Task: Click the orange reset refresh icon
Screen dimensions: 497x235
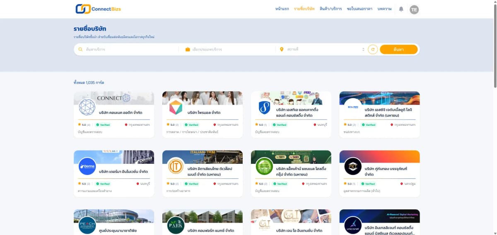Action: pos(373,49)
